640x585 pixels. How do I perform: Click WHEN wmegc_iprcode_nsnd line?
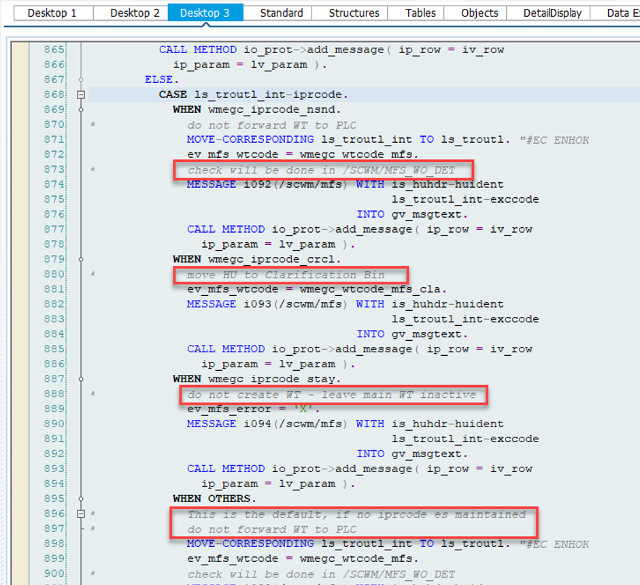(x=256, y=110)
